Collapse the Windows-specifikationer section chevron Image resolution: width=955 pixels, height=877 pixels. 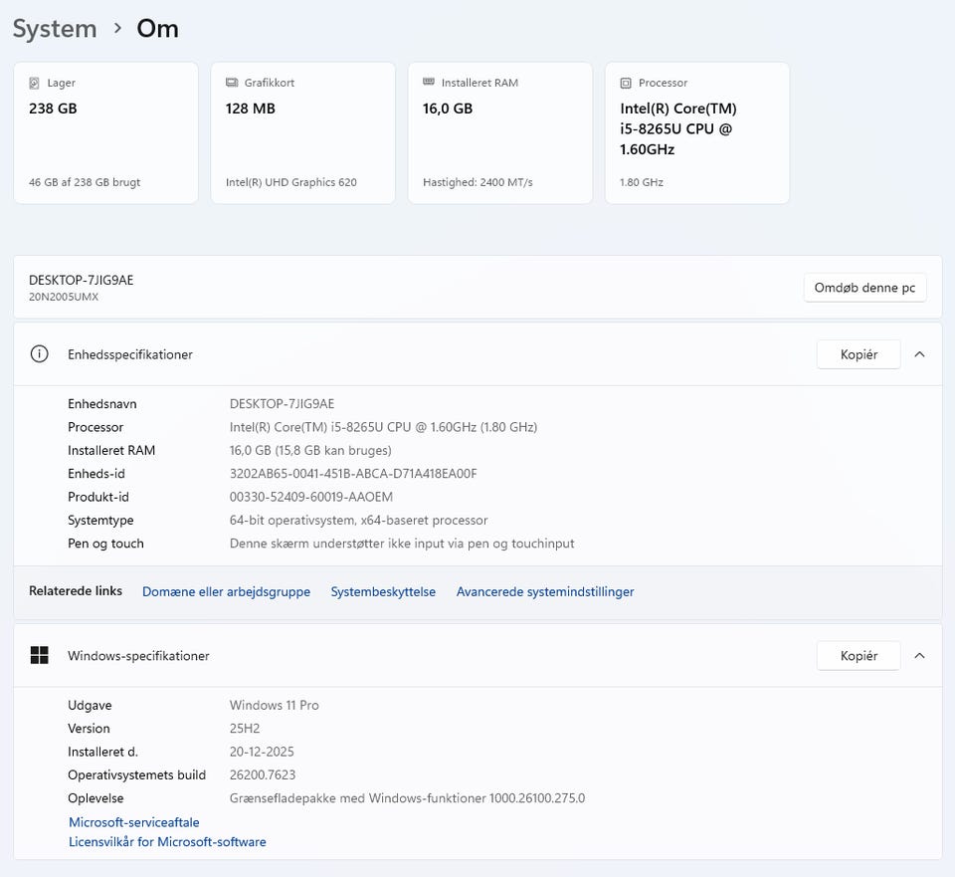click(919, 655)
